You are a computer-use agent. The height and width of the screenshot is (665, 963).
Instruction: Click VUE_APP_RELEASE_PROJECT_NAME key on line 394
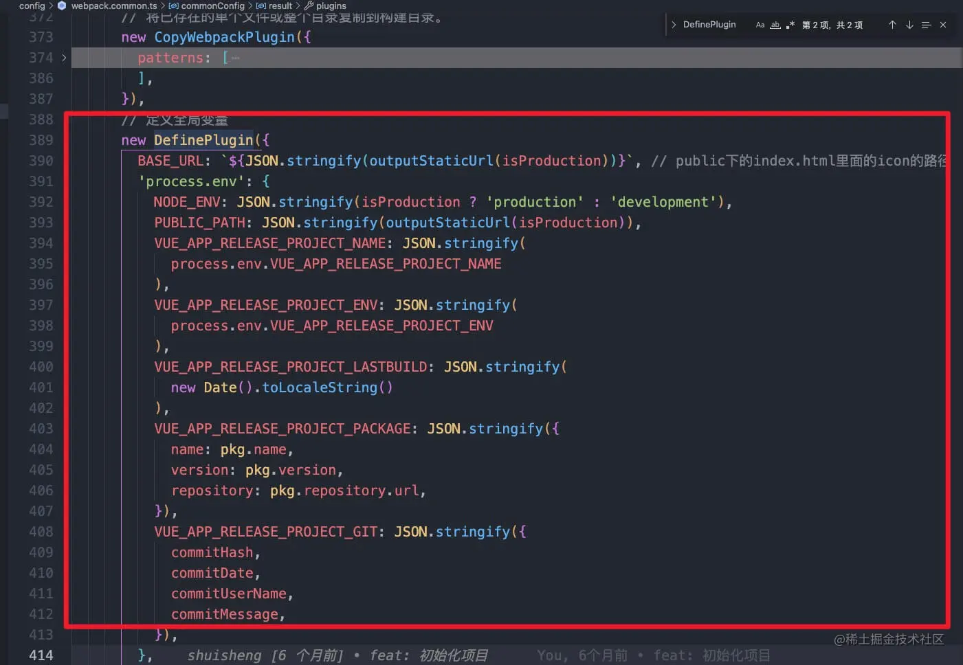tap(269, 243)
